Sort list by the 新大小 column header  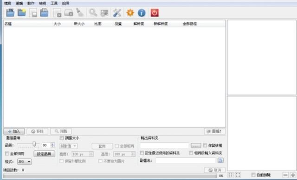tap(79, 24)
